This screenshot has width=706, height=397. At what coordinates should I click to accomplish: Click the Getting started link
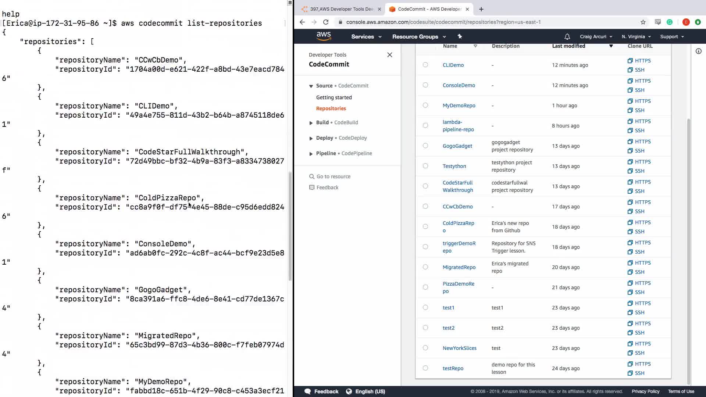click(334, 97)
